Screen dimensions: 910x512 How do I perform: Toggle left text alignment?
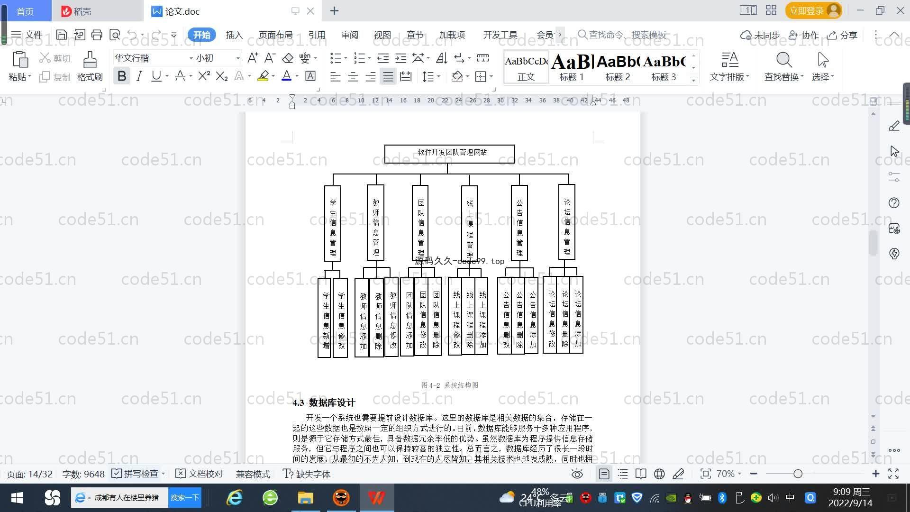point(336,76)
